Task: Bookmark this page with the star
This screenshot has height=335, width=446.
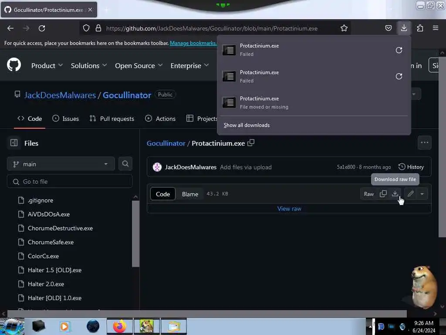Action: 344,28
